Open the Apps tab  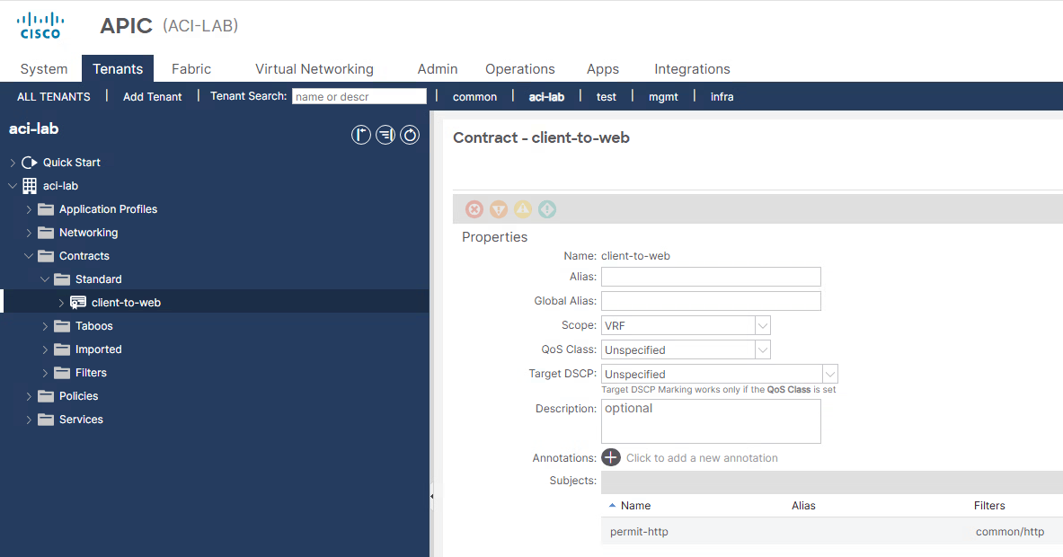[x=603, y=69]
